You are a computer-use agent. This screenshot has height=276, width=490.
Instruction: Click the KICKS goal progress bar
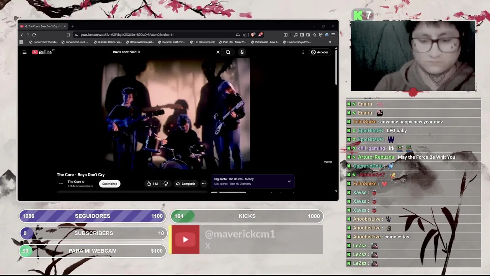point(247,216)
